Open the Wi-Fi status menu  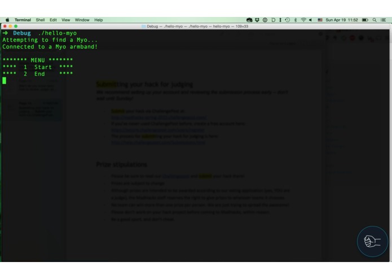pyautogui.click(x=303, y=20)
